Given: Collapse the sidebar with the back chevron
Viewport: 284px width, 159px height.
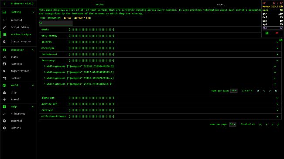Looking at the screenshot, I should [4, 3].
